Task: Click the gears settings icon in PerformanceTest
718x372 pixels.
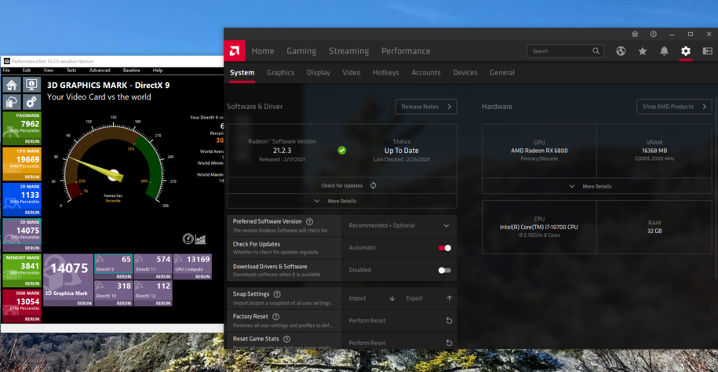Action: pos(31,102)
